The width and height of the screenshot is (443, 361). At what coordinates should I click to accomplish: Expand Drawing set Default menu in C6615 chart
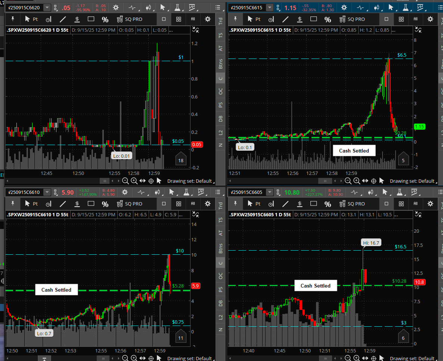[412, 181]
